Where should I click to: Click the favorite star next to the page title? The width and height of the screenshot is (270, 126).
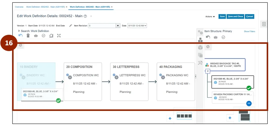point(91,16)
